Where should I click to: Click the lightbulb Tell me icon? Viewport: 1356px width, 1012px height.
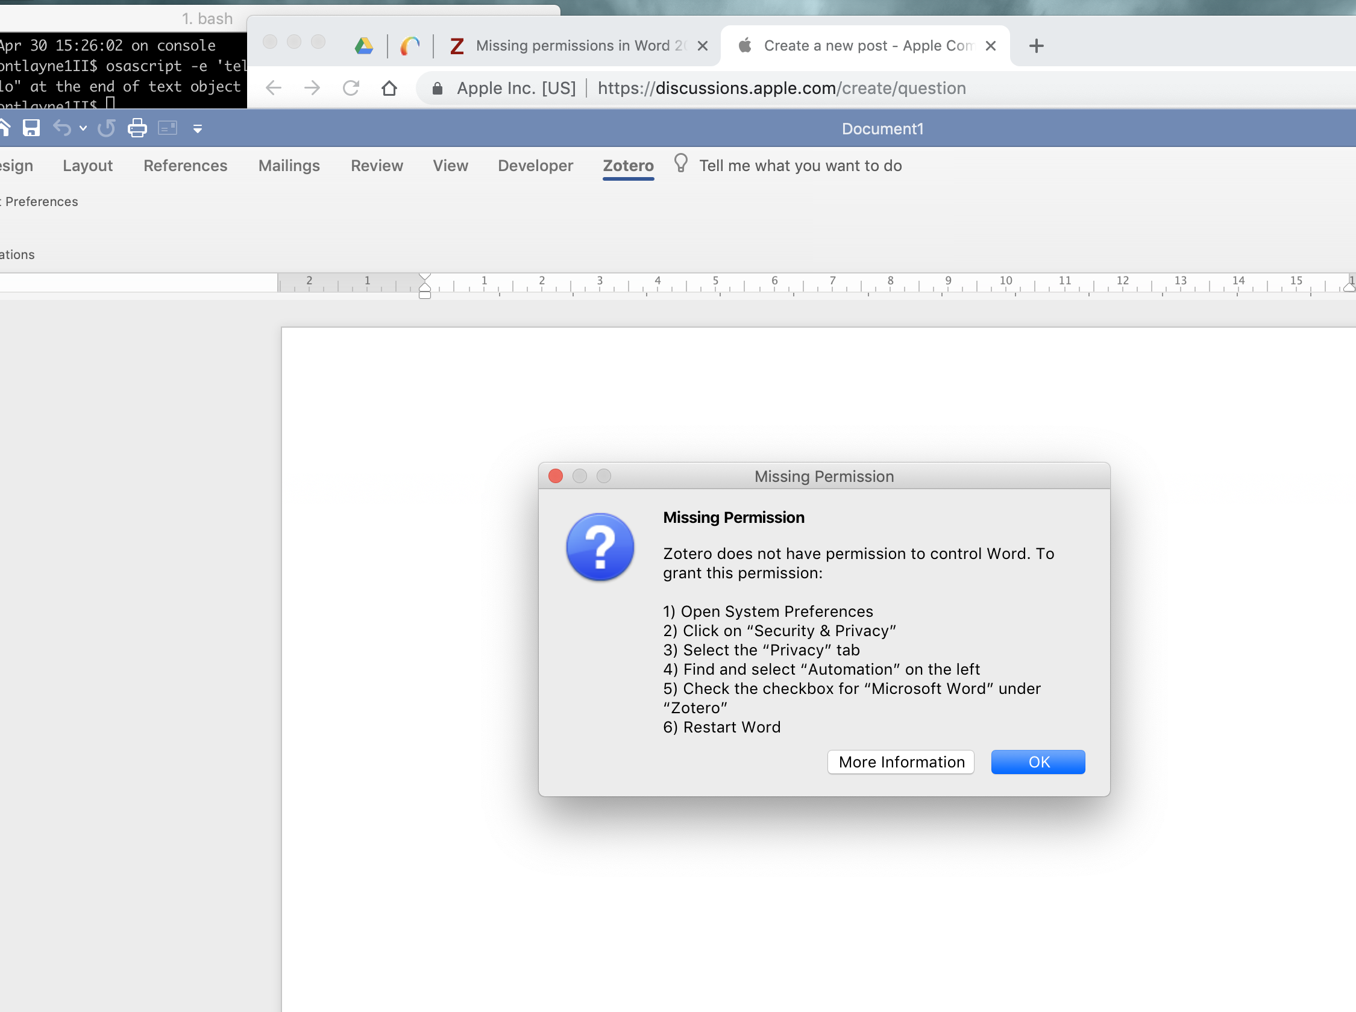click(x=680, y=164)
